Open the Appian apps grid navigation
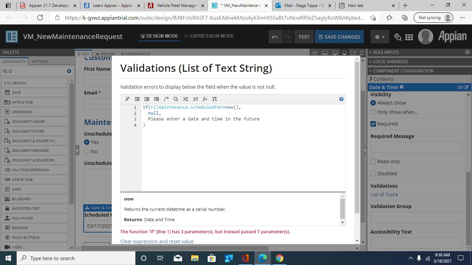 409,37
